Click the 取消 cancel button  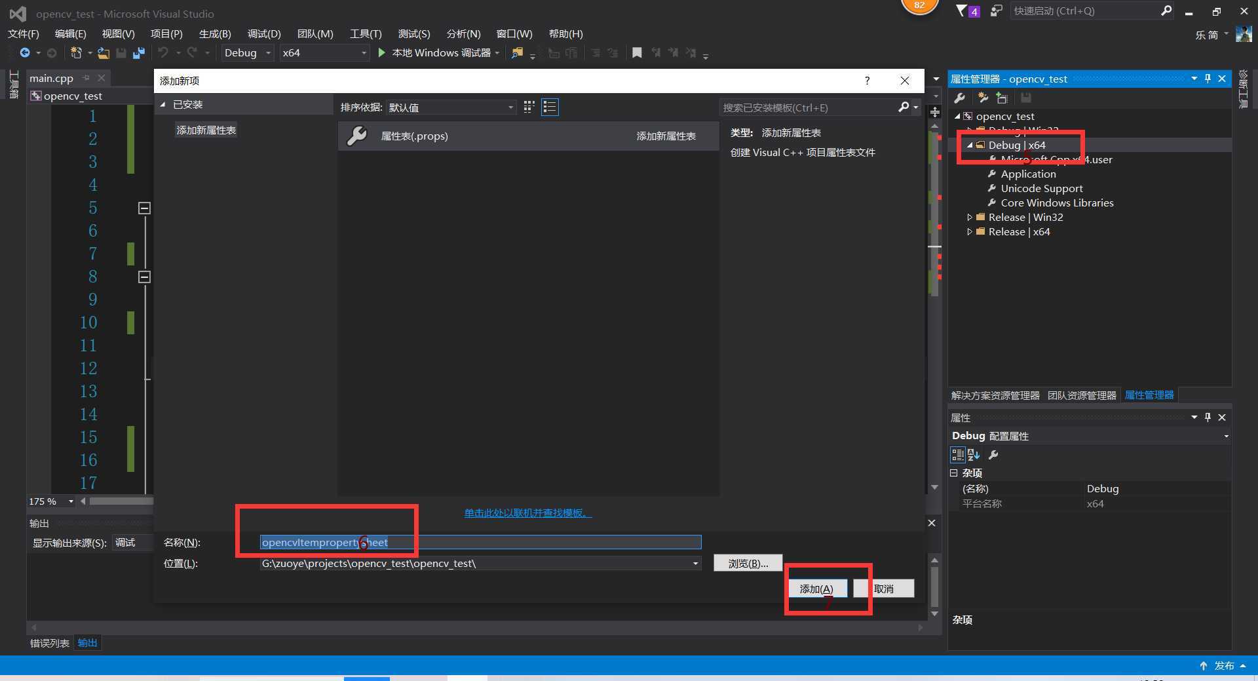pos(883,589)
